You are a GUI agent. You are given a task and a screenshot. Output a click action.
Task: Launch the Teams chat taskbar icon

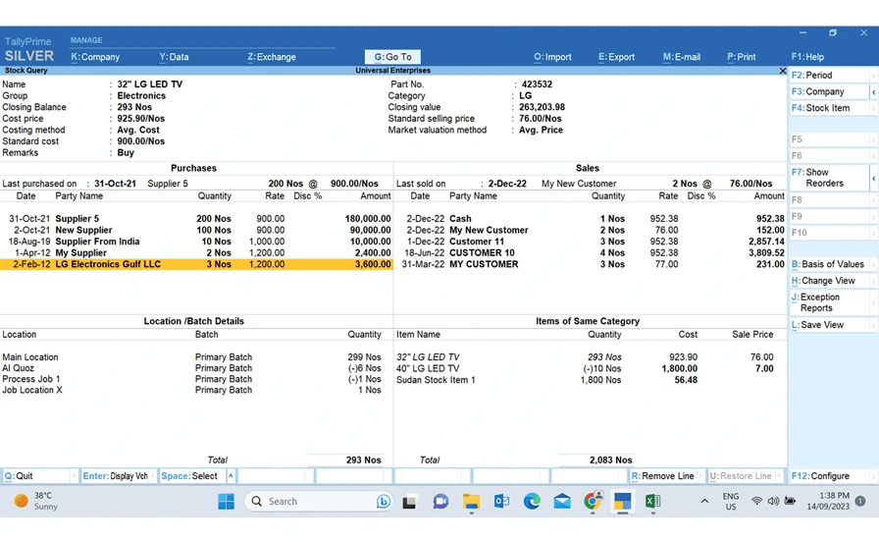[x=440, y=501]
